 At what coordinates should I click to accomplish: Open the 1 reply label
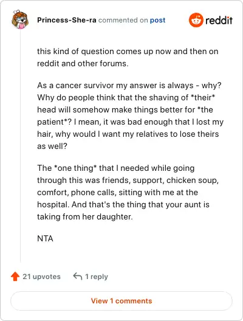(x=97, y=277)
